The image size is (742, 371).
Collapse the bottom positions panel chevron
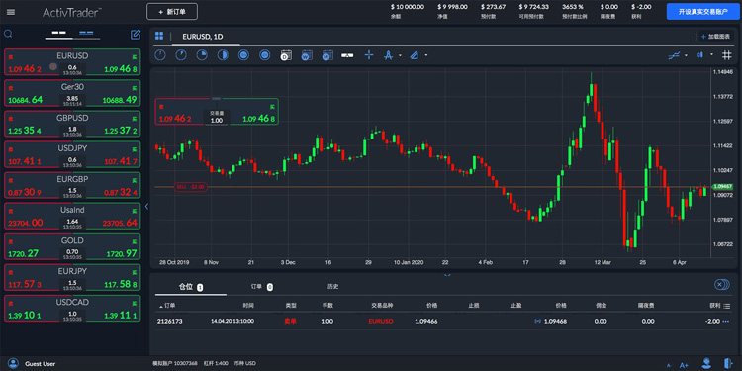[x=447, y=274]
